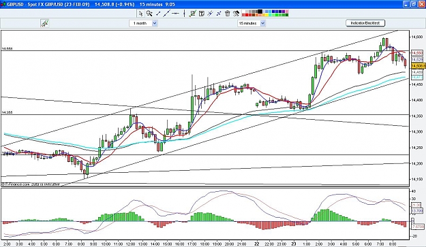The width and height of the screenshot is (426, 247).
Task: Pick the dark green color swatch
Action: coord(287,15)
